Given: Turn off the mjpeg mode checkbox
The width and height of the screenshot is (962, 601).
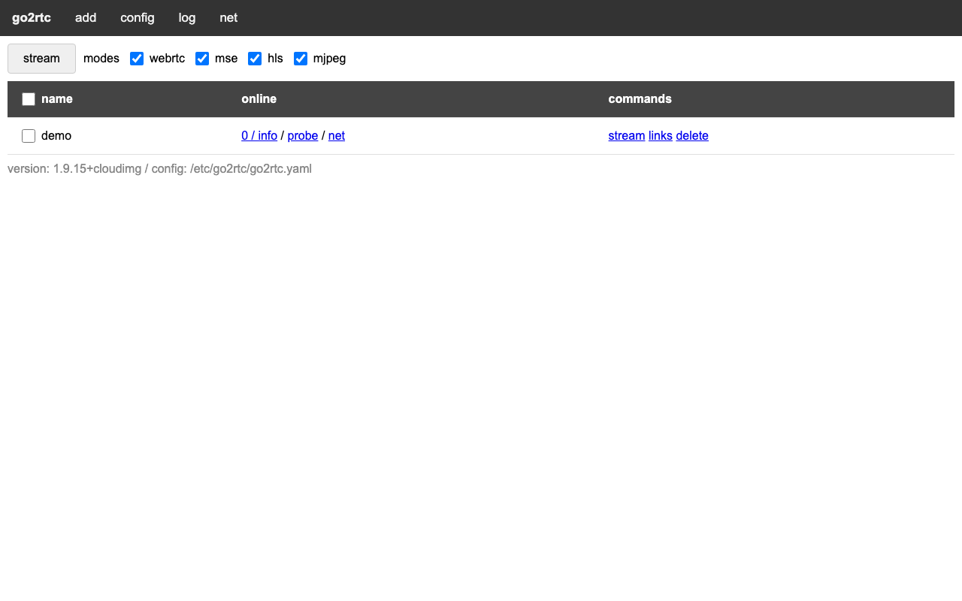Looking at the screenshot, I should pos(301,59).
